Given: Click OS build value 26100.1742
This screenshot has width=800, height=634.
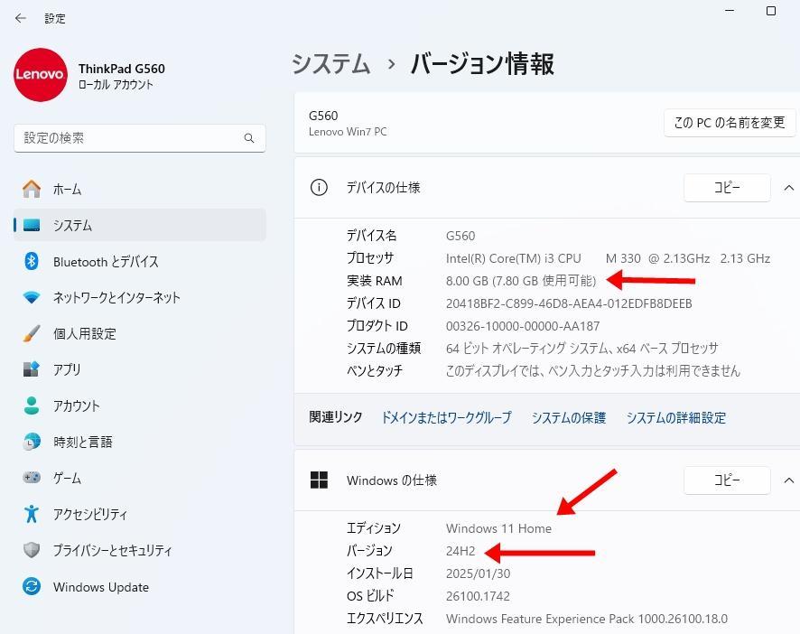Looking at the screenshot, I should pos(478,596).
